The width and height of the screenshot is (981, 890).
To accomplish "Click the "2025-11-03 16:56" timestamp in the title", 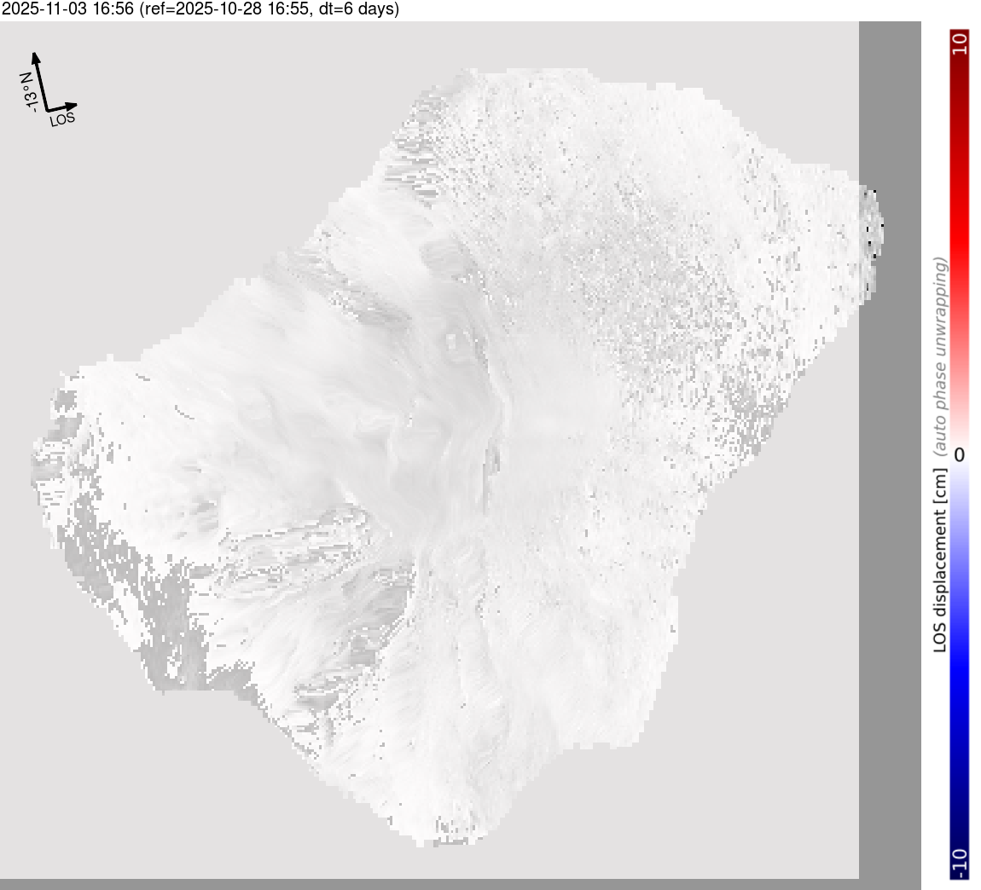I will point(67,9).
